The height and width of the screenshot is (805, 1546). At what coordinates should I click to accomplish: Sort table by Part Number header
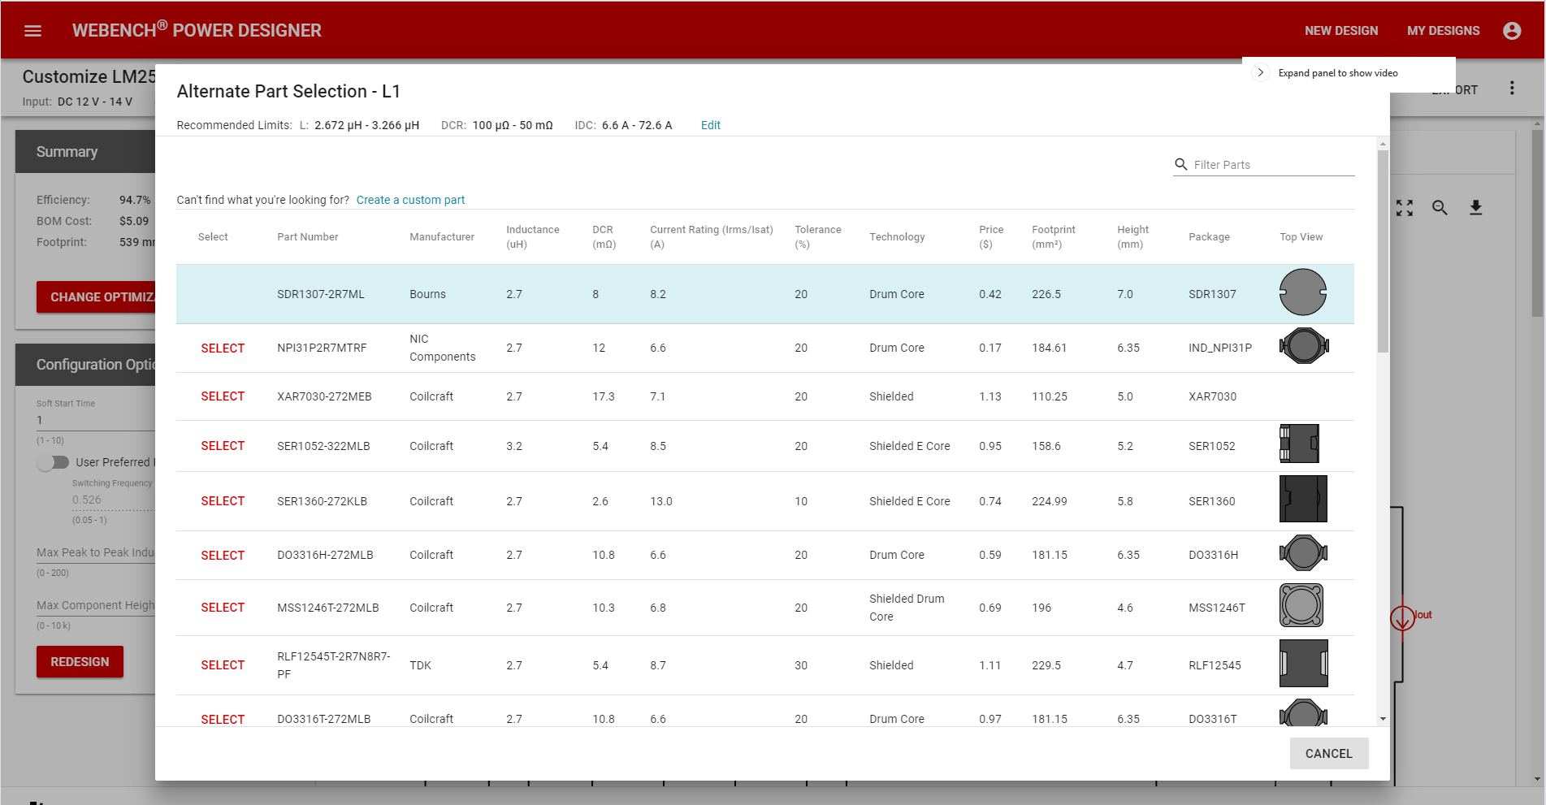[x=308, y=237]
